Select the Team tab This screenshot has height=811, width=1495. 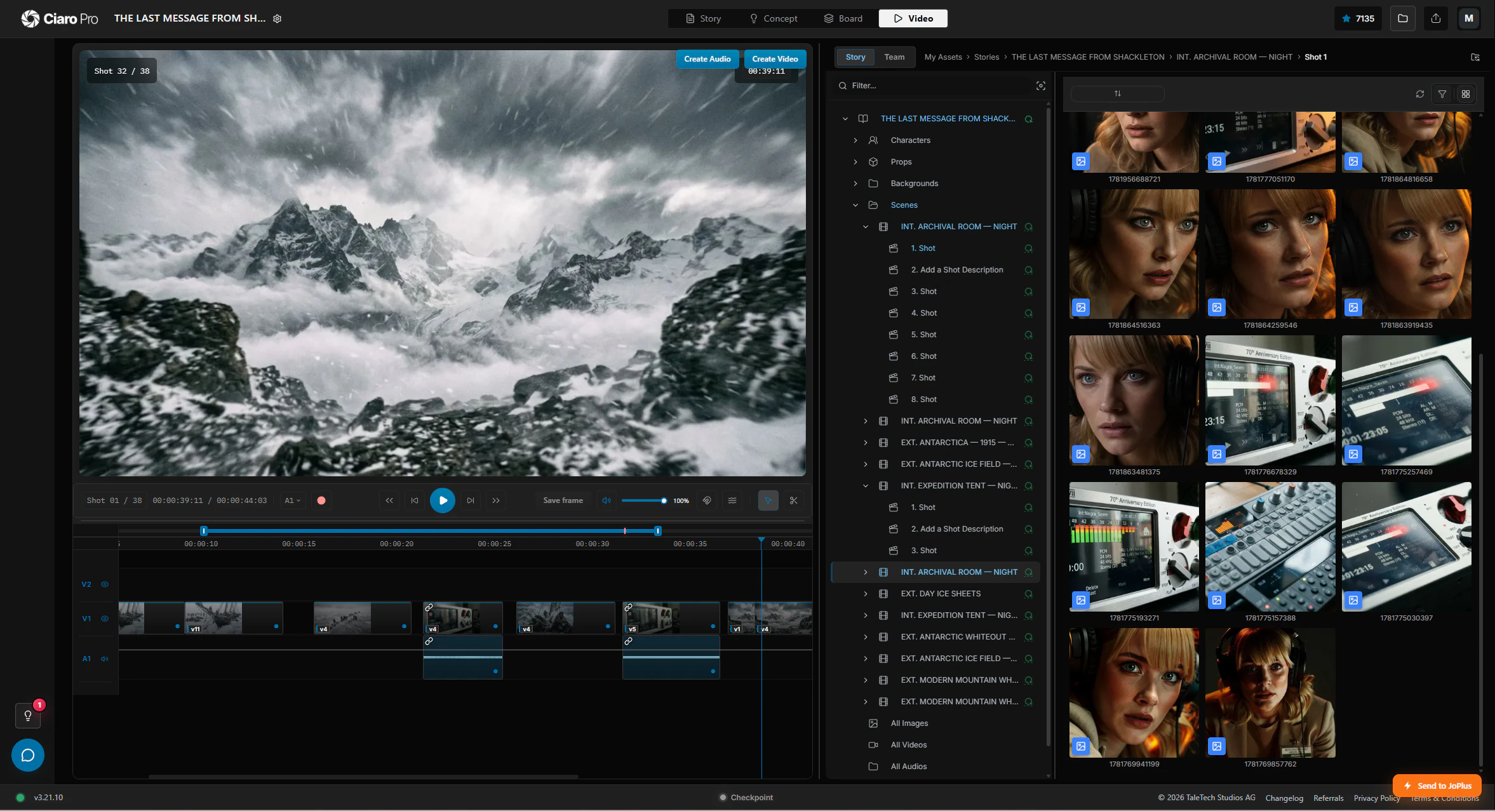point(894,57)
